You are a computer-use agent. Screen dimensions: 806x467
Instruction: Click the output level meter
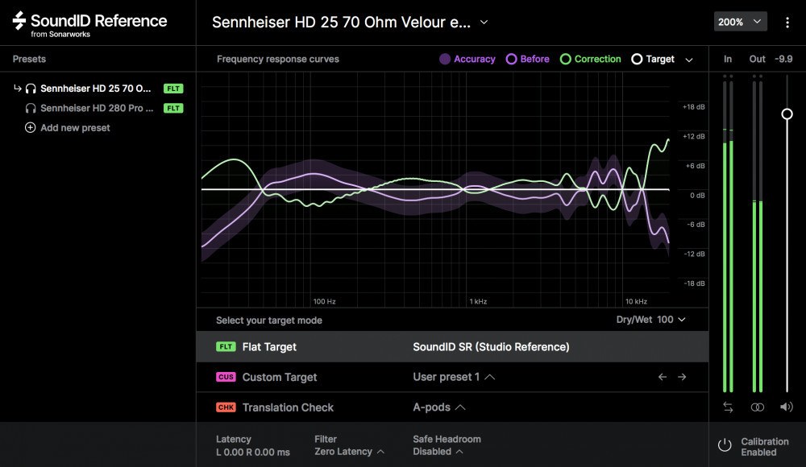click(757, 233)
